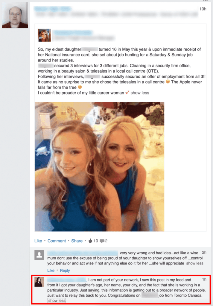Click the blurred first commenter name

click(x=83, y=253)
